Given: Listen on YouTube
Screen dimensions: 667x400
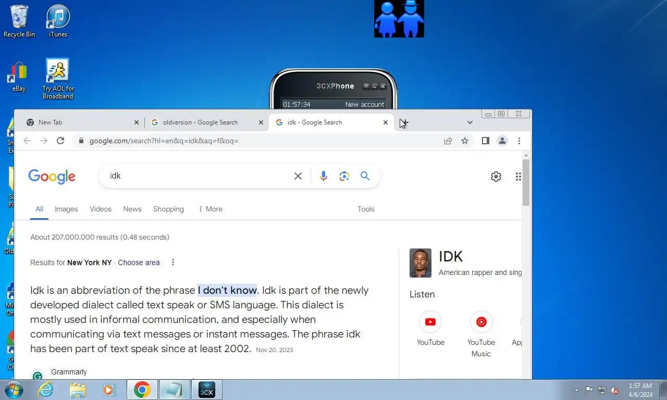Looking at the screenshot, I should click(430, 329).
